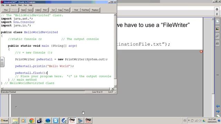Open the Properties sidebar tab
Screen dimensions: 221x124
[x=217, y=43]
